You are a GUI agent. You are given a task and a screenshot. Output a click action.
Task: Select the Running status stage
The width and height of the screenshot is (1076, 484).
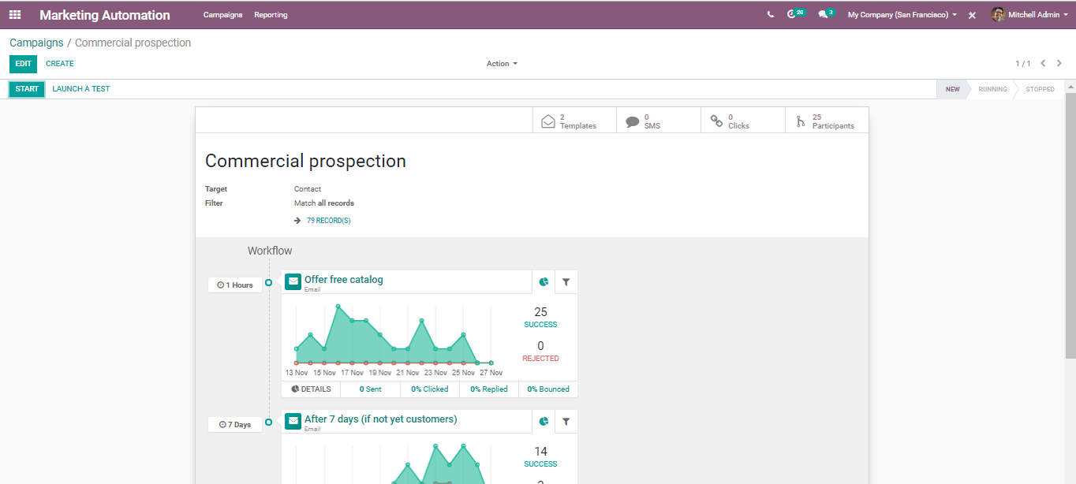point(992,89)
